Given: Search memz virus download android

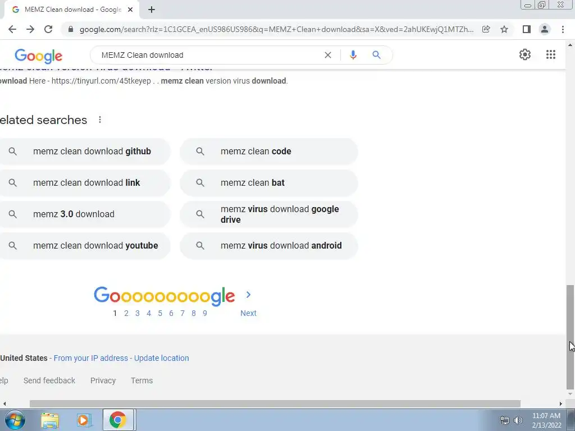Looking at the screenshot, I should [x=269, y=246].
